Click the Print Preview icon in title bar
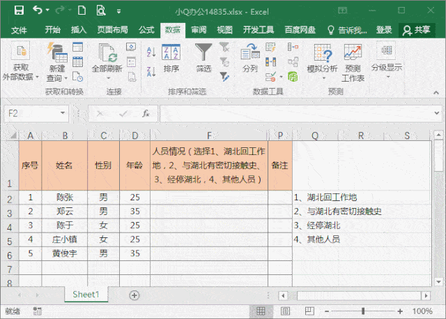 tap(100, 10)
